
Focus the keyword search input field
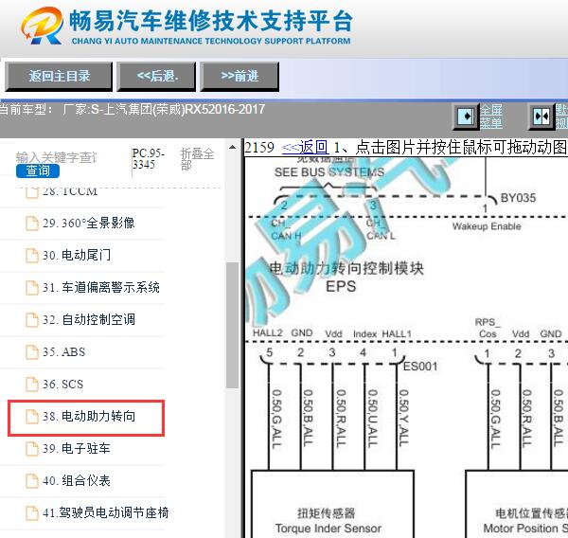point(57,157)
